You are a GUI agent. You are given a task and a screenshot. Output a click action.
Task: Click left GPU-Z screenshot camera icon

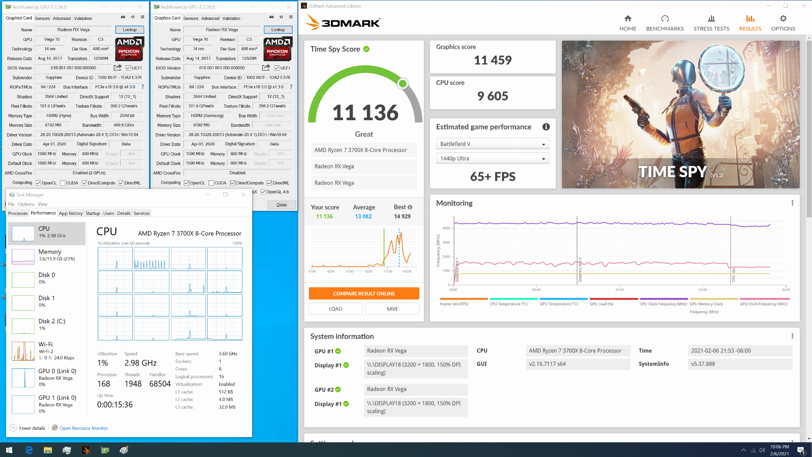tap(123, 17)
